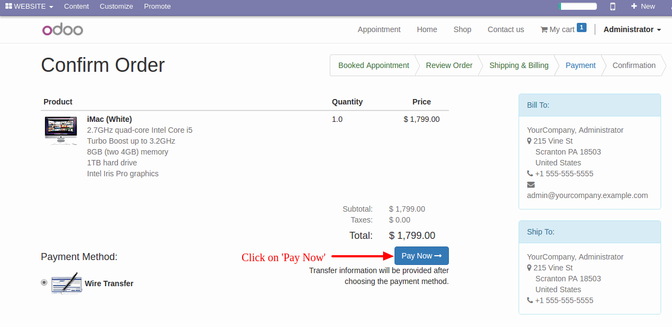
Task: Select the Booked Appointment step
Action: coord(373,65)
